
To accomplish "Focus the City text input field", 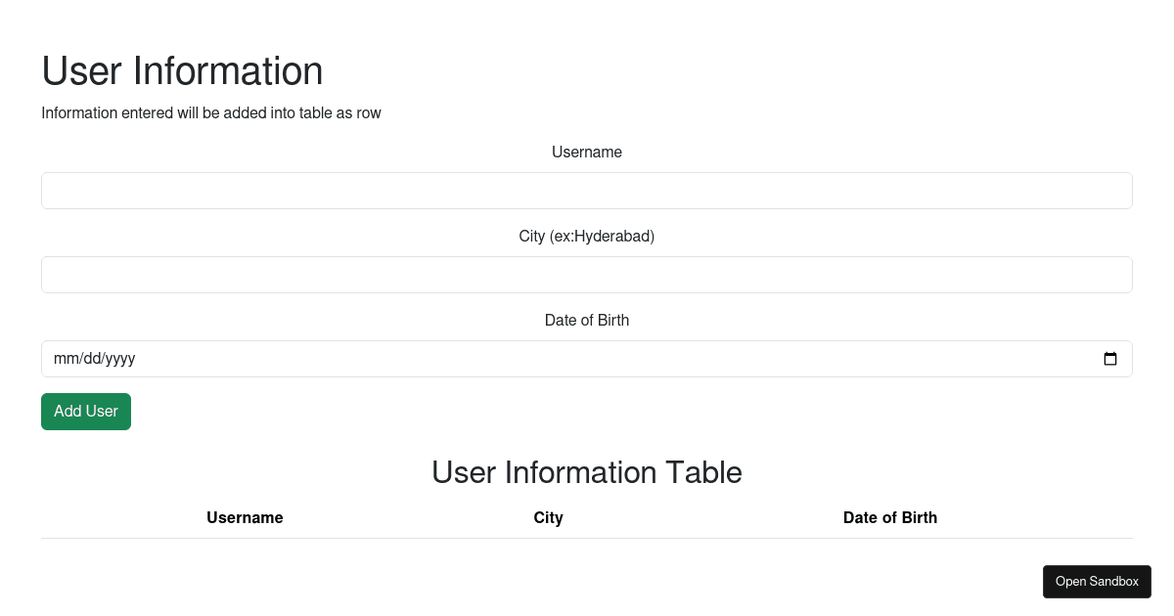I will pyautogui.click(x=587, y=275).
